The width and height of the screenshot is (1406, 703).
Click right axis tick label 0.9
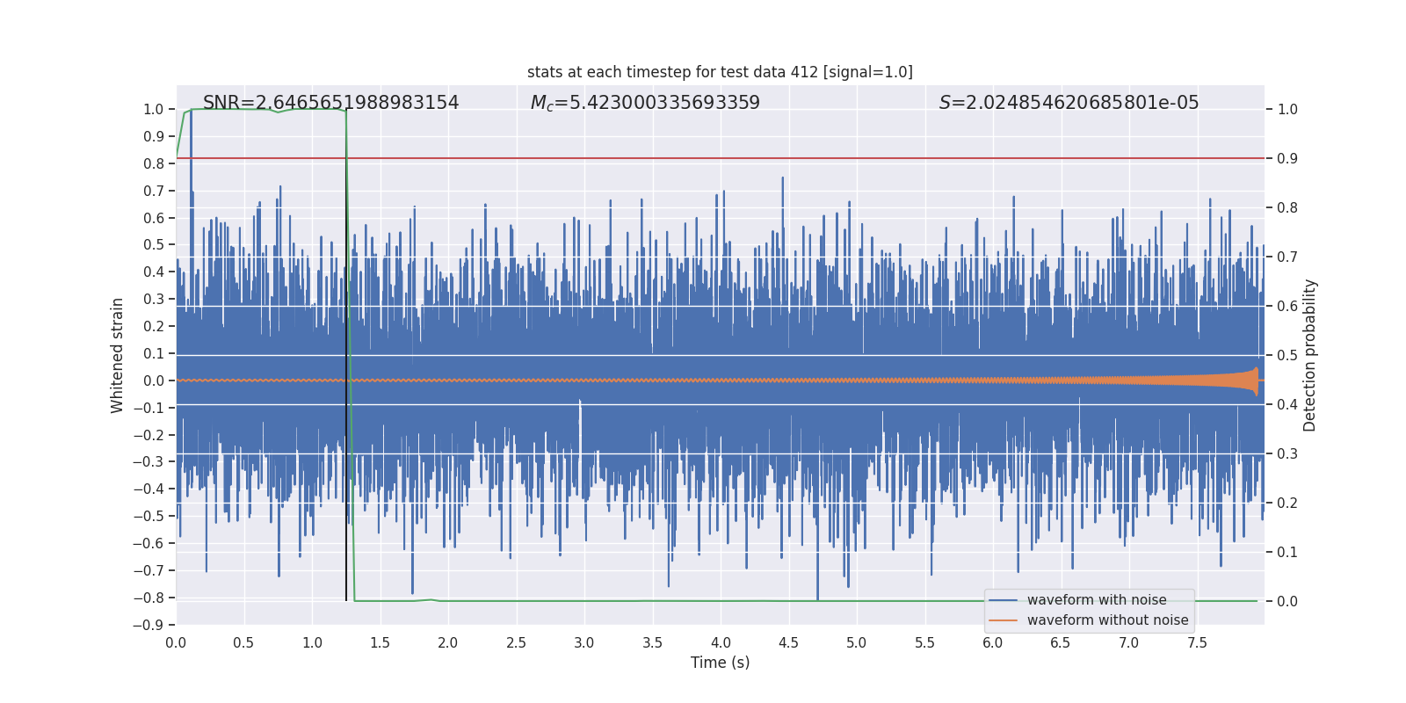1287,158
